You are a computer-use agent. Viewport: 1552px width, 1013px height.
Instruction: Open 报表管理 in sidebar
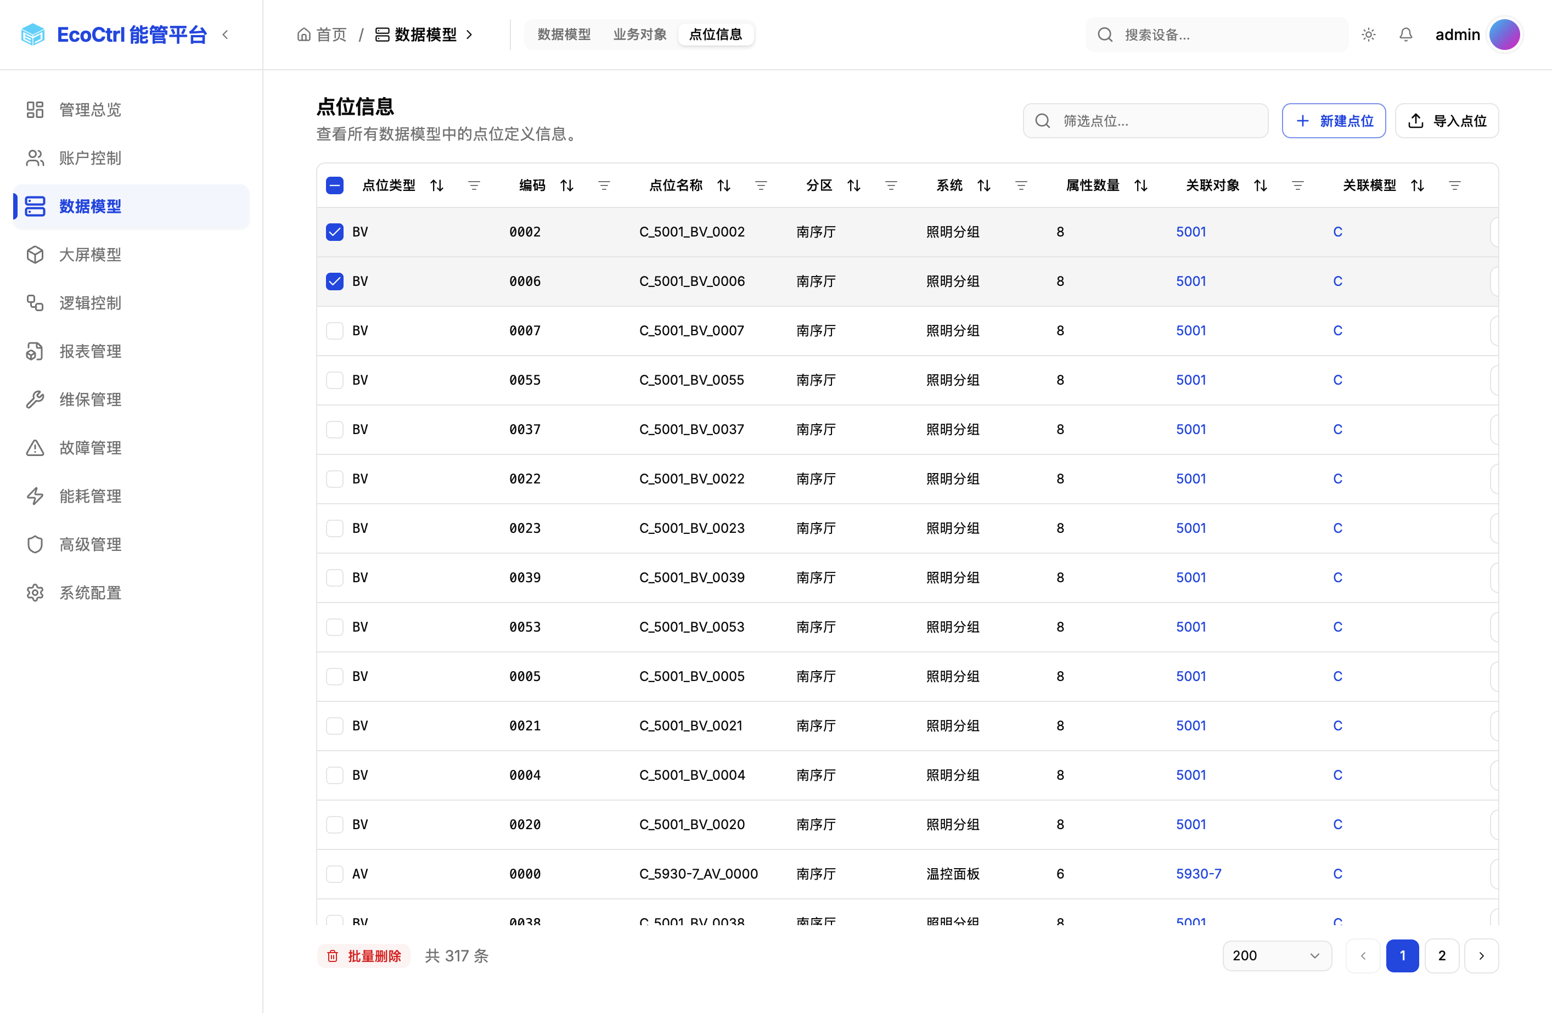(131, 351)
